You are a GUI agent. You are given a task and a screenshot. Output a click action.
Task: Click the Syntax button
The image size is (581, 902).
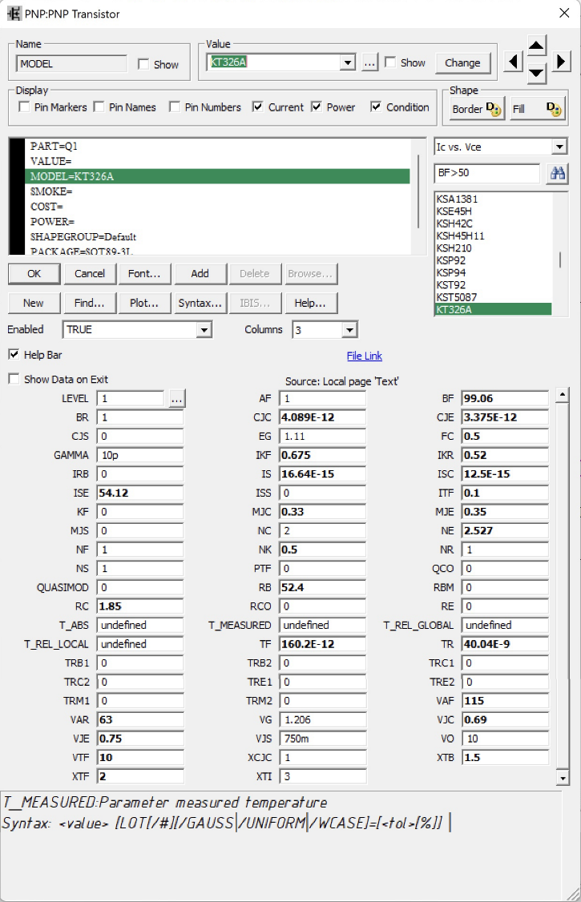coord(200,303)
